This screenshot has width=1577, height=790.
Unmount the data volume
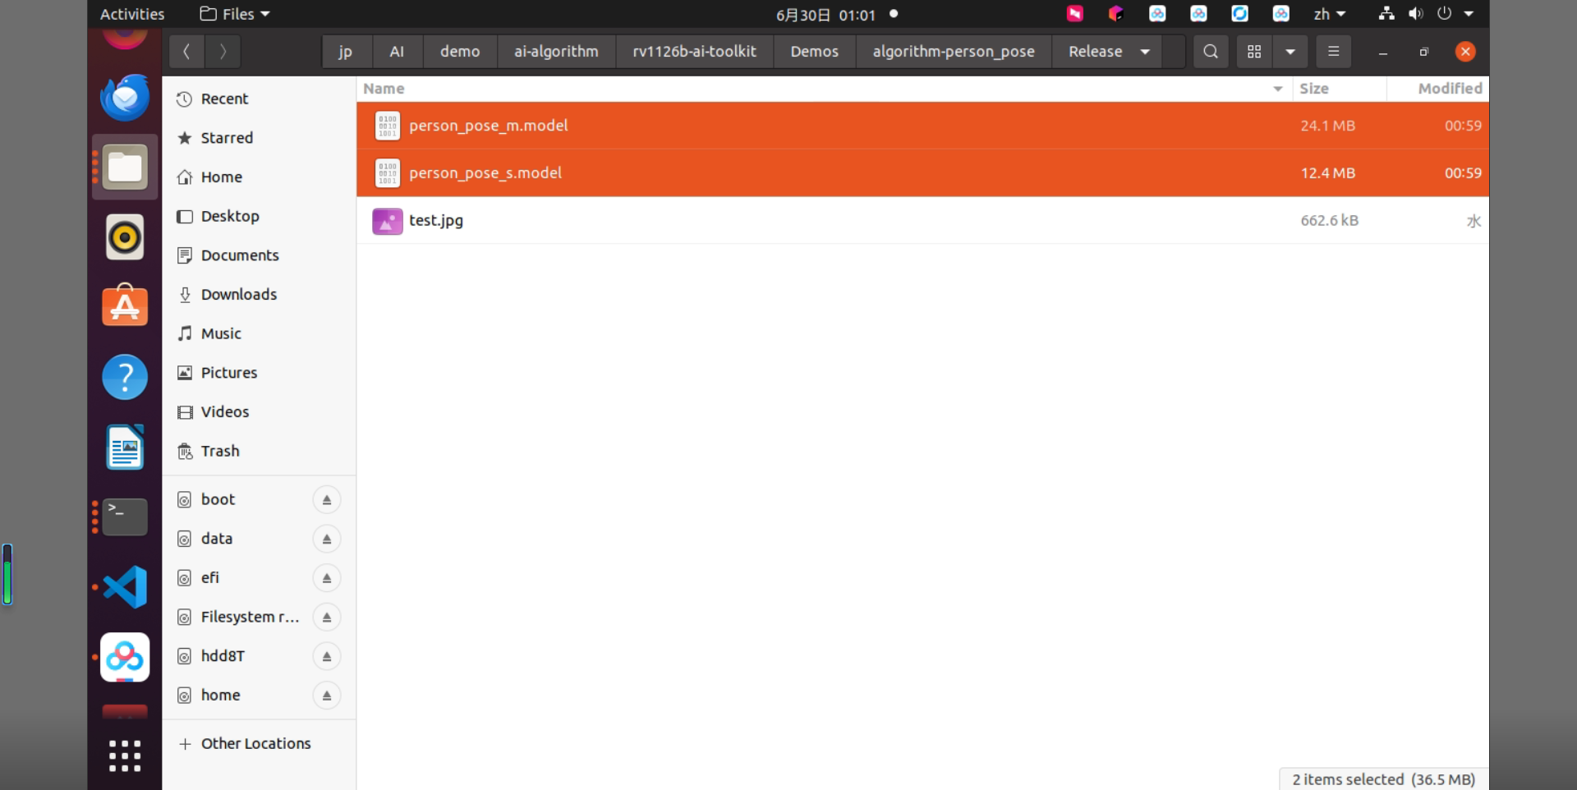point(327,539)
